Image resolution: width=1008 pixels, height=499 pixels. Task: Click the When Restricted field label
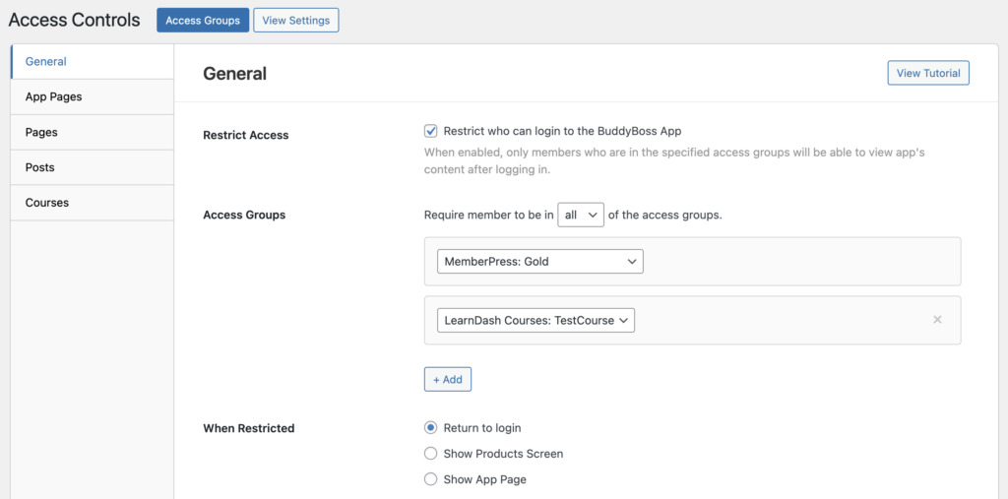coord(248,428)
